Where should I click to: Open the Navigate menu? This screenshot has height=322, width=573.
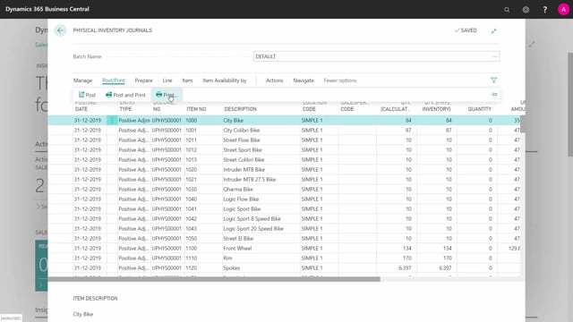pyautogui.click(x=304, y=80)
